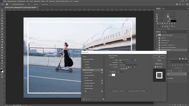The height and width of the screenshot is (106, 189).
Task: Select the Healing Brush tool
Action: 2,29
